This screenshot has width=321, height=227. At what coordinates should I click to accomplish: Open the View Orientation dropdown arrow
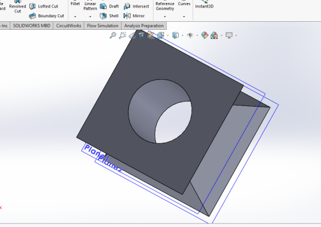click(168, 36)
